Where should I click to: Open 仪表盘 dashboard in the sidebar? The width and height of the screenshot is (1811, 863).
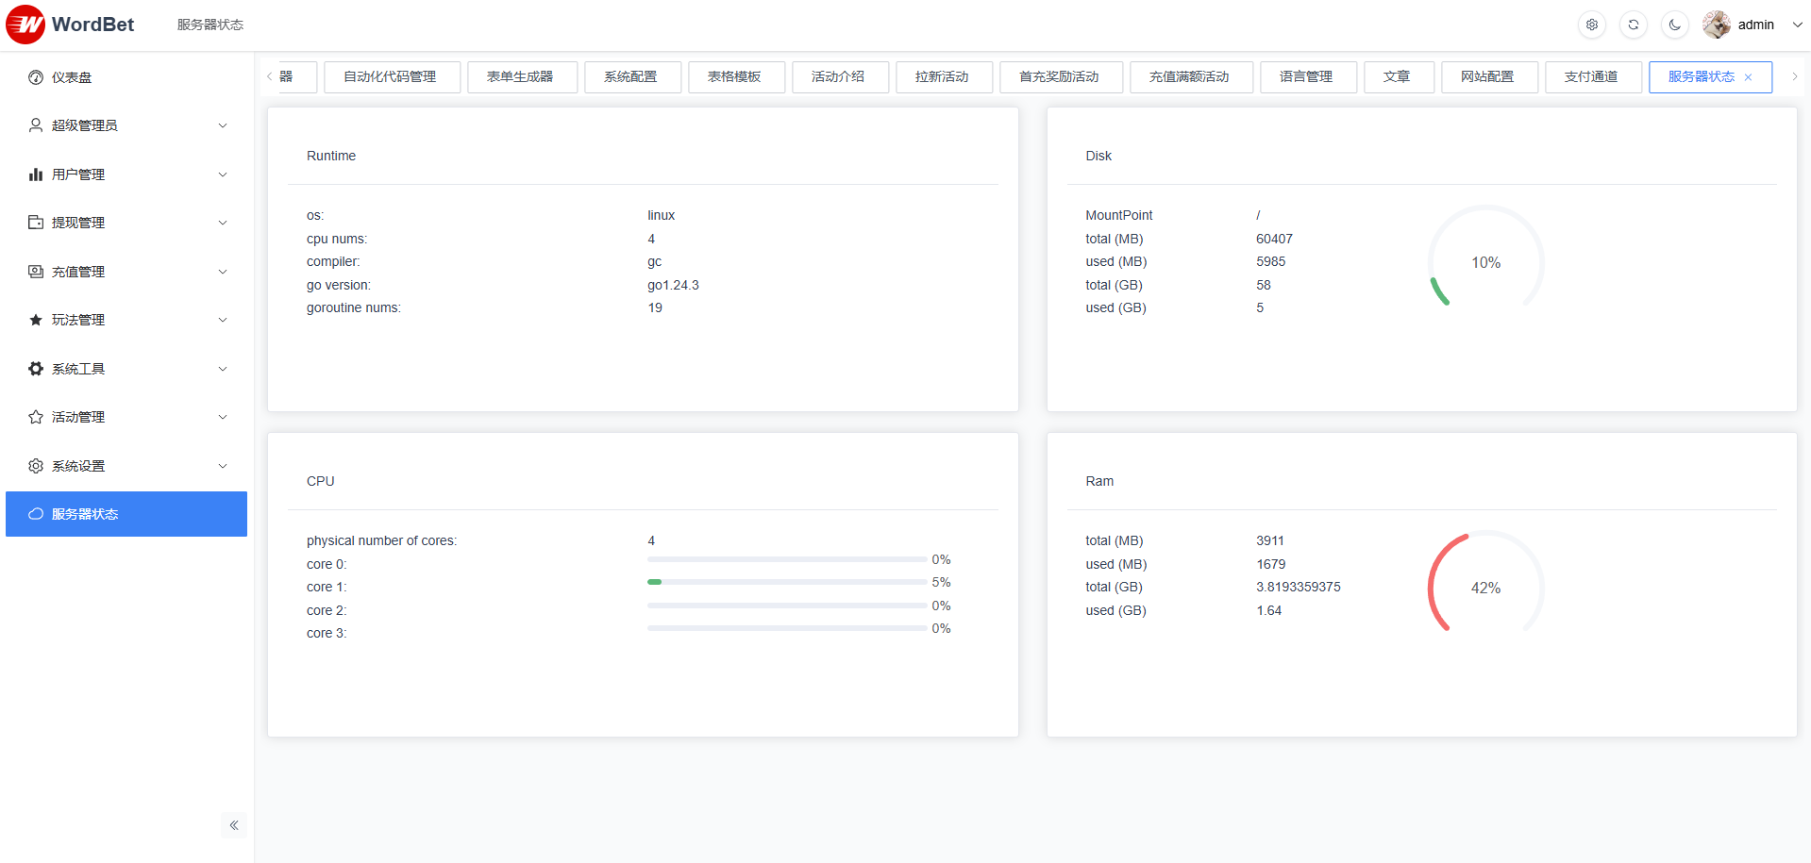click(x=72, y=77)
